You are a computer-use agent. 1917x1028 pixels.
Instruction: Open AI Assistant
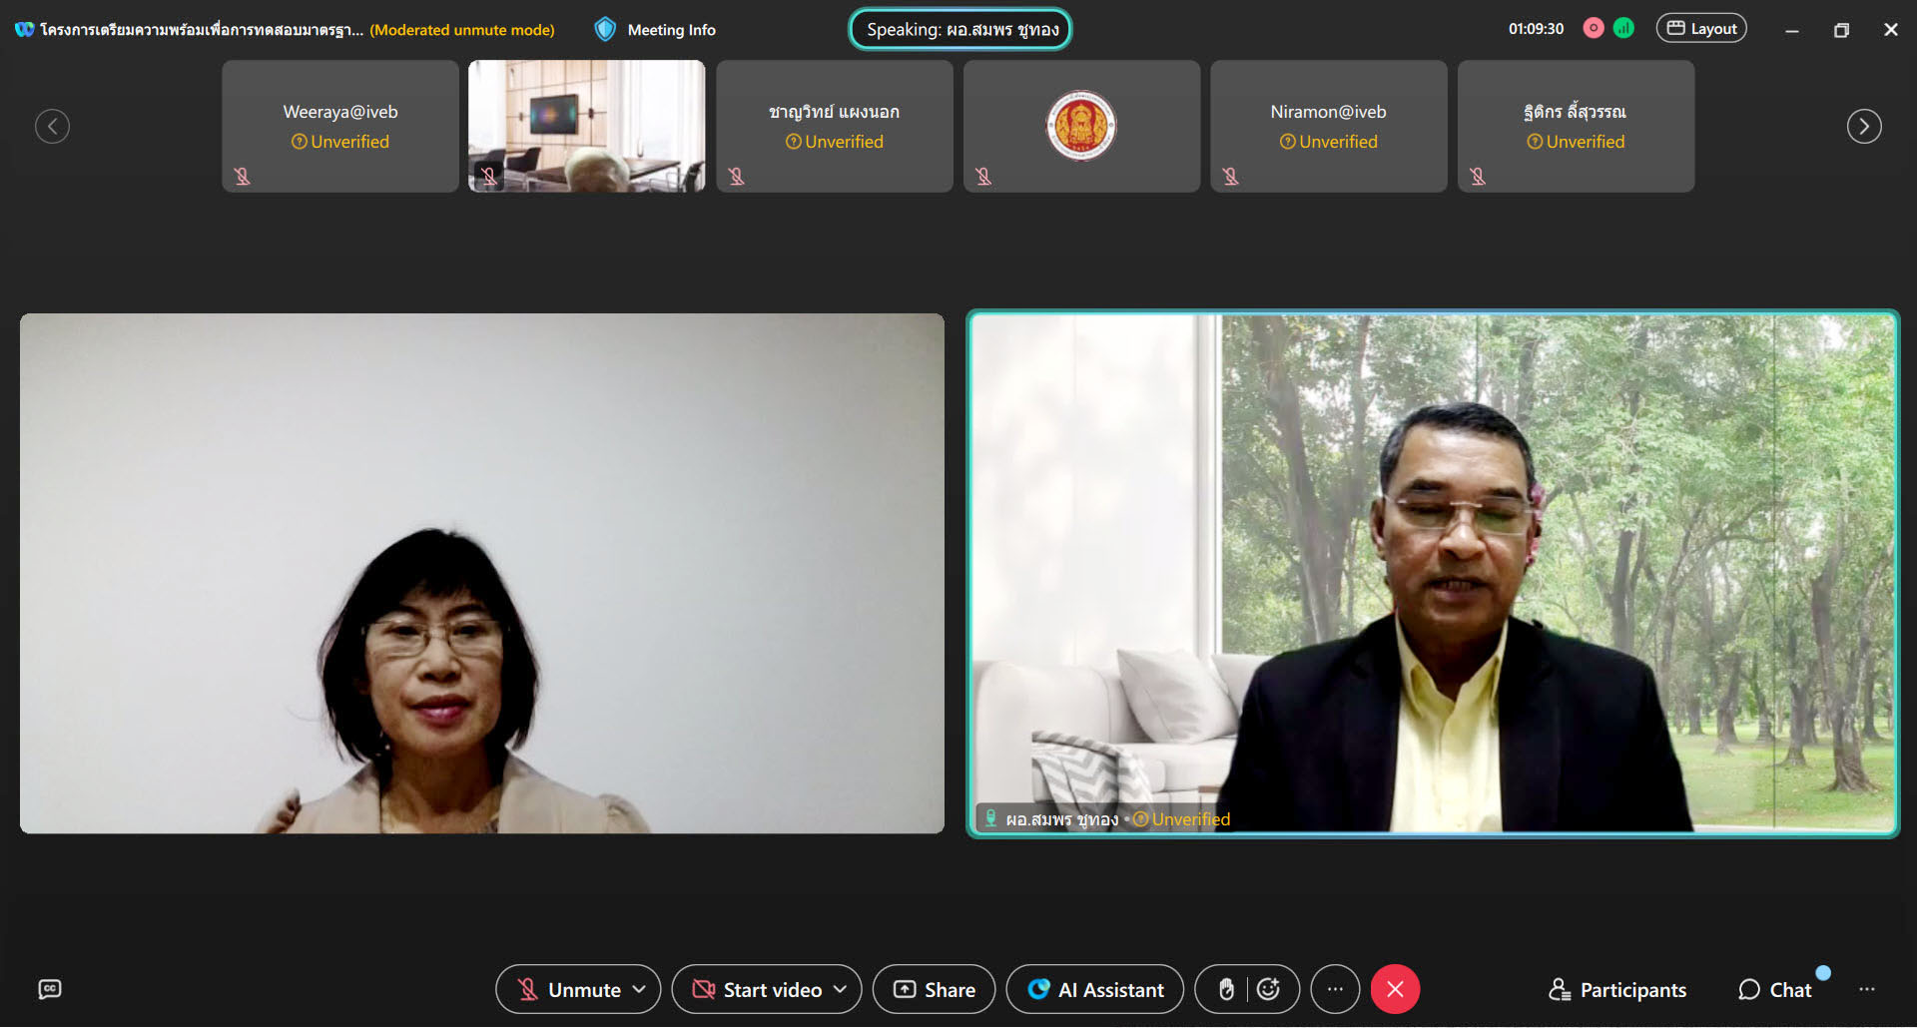pyautogui.click(x=1095, y=989)
